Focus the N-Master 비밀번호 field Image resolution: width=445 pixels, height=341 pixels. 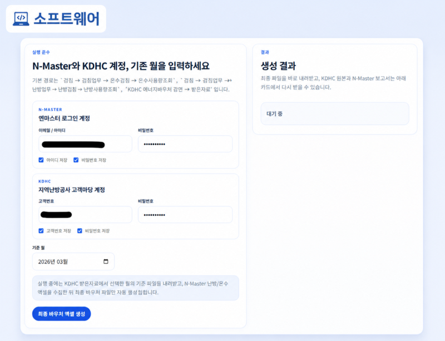pyautogui.click(x=185, y=144)
